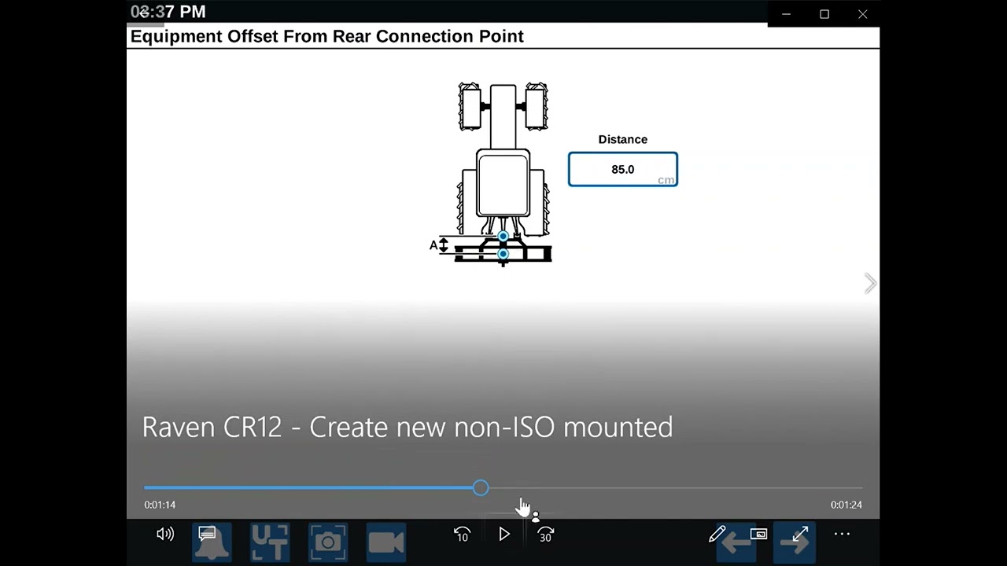Open the volume control speaker icon
1007x566 pixels.
(165, 535)
